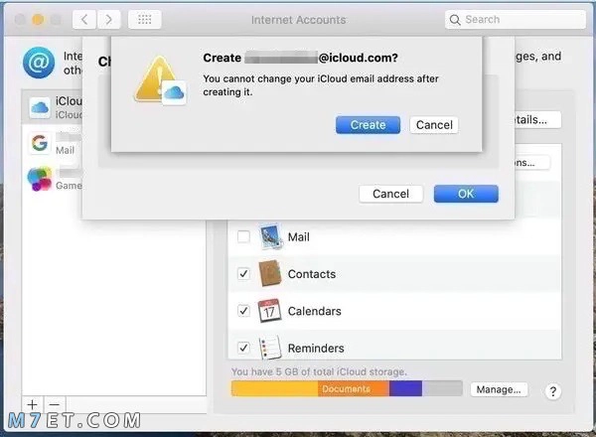The width and height of the screenshot is (596, 437).
Task: Select the Game Center account icon
Action: pos(40,179)
